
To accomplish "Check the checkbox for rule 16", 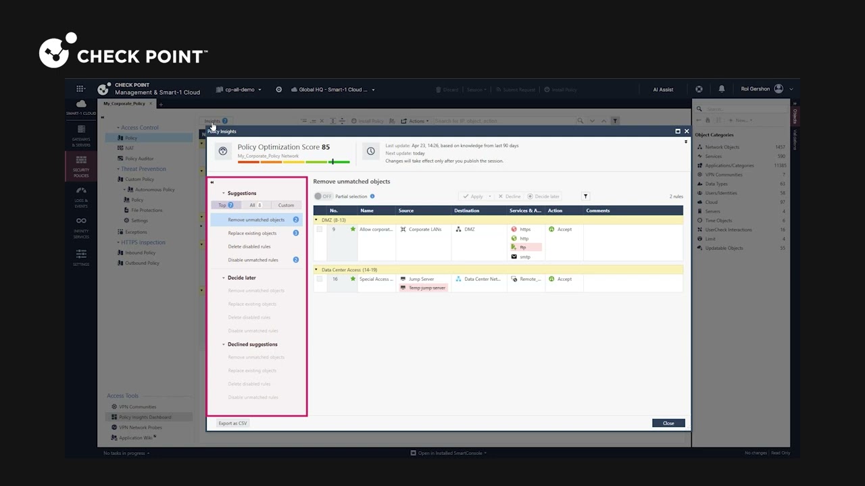I will click(320, 279).
